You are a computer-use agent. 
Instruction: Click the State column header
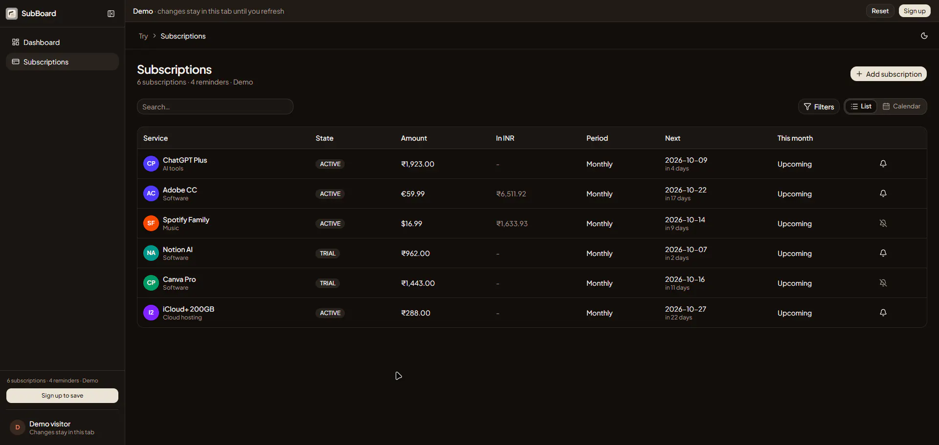[x=324, y=138]
